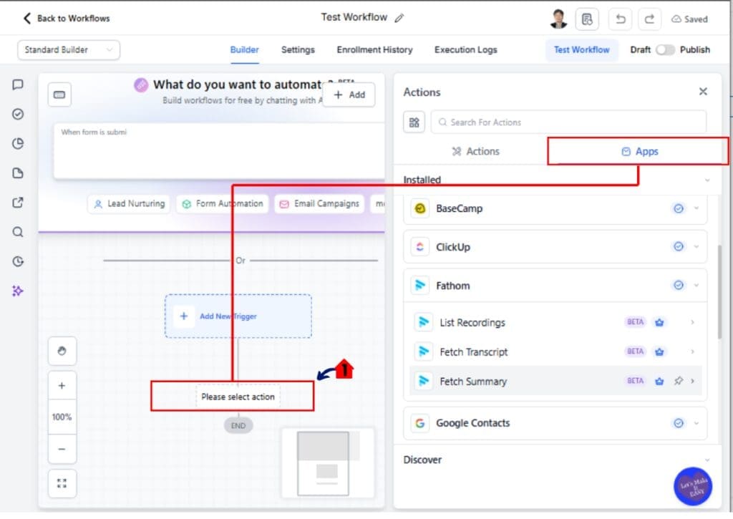Collapse the Fathom app section
Screen dimensions: 733x519
click(694, 284)
